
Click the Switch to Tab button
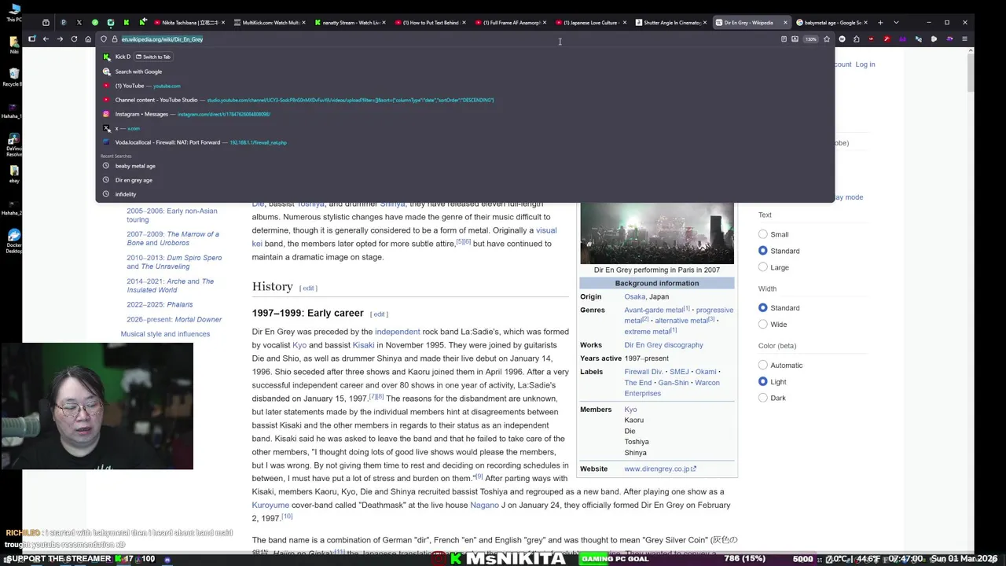click(152, 57)
